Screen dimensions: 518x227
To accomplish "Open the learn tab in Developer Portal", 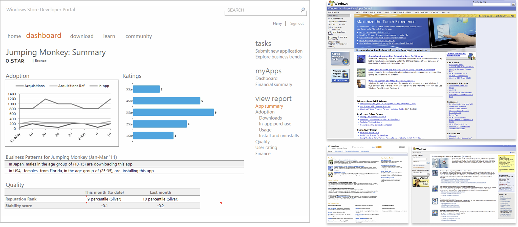I will [109, 36].
